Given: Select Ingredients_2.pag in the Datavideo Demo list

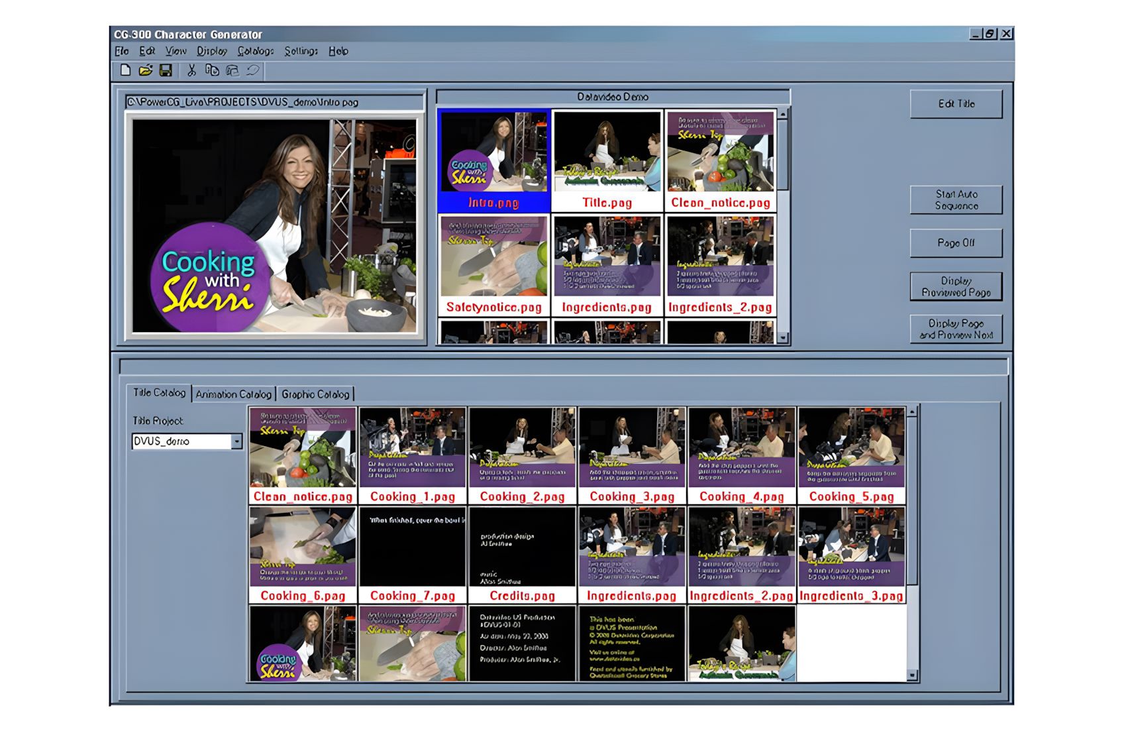Looking at the screenshot, I should [721, 265].
